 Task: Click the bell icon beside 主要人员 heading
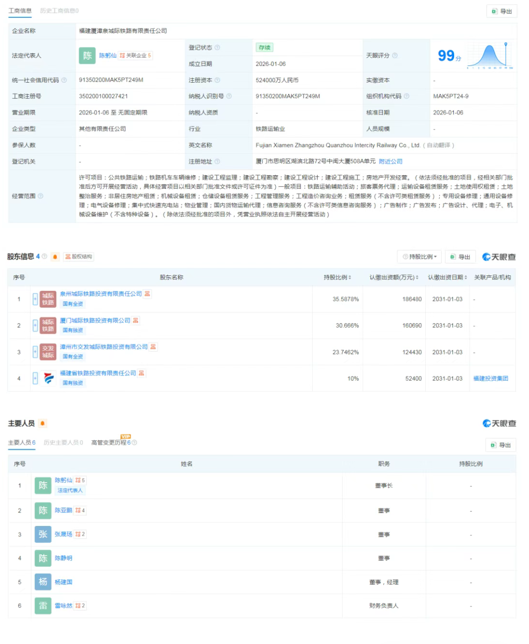click(42, 423)
